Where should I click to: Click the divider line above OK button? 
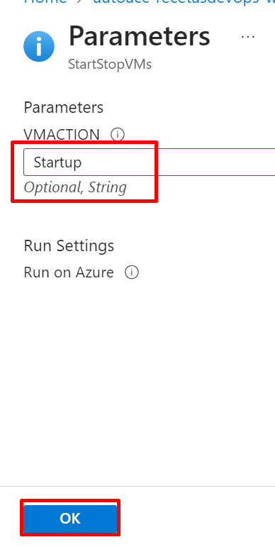point(137,486)
